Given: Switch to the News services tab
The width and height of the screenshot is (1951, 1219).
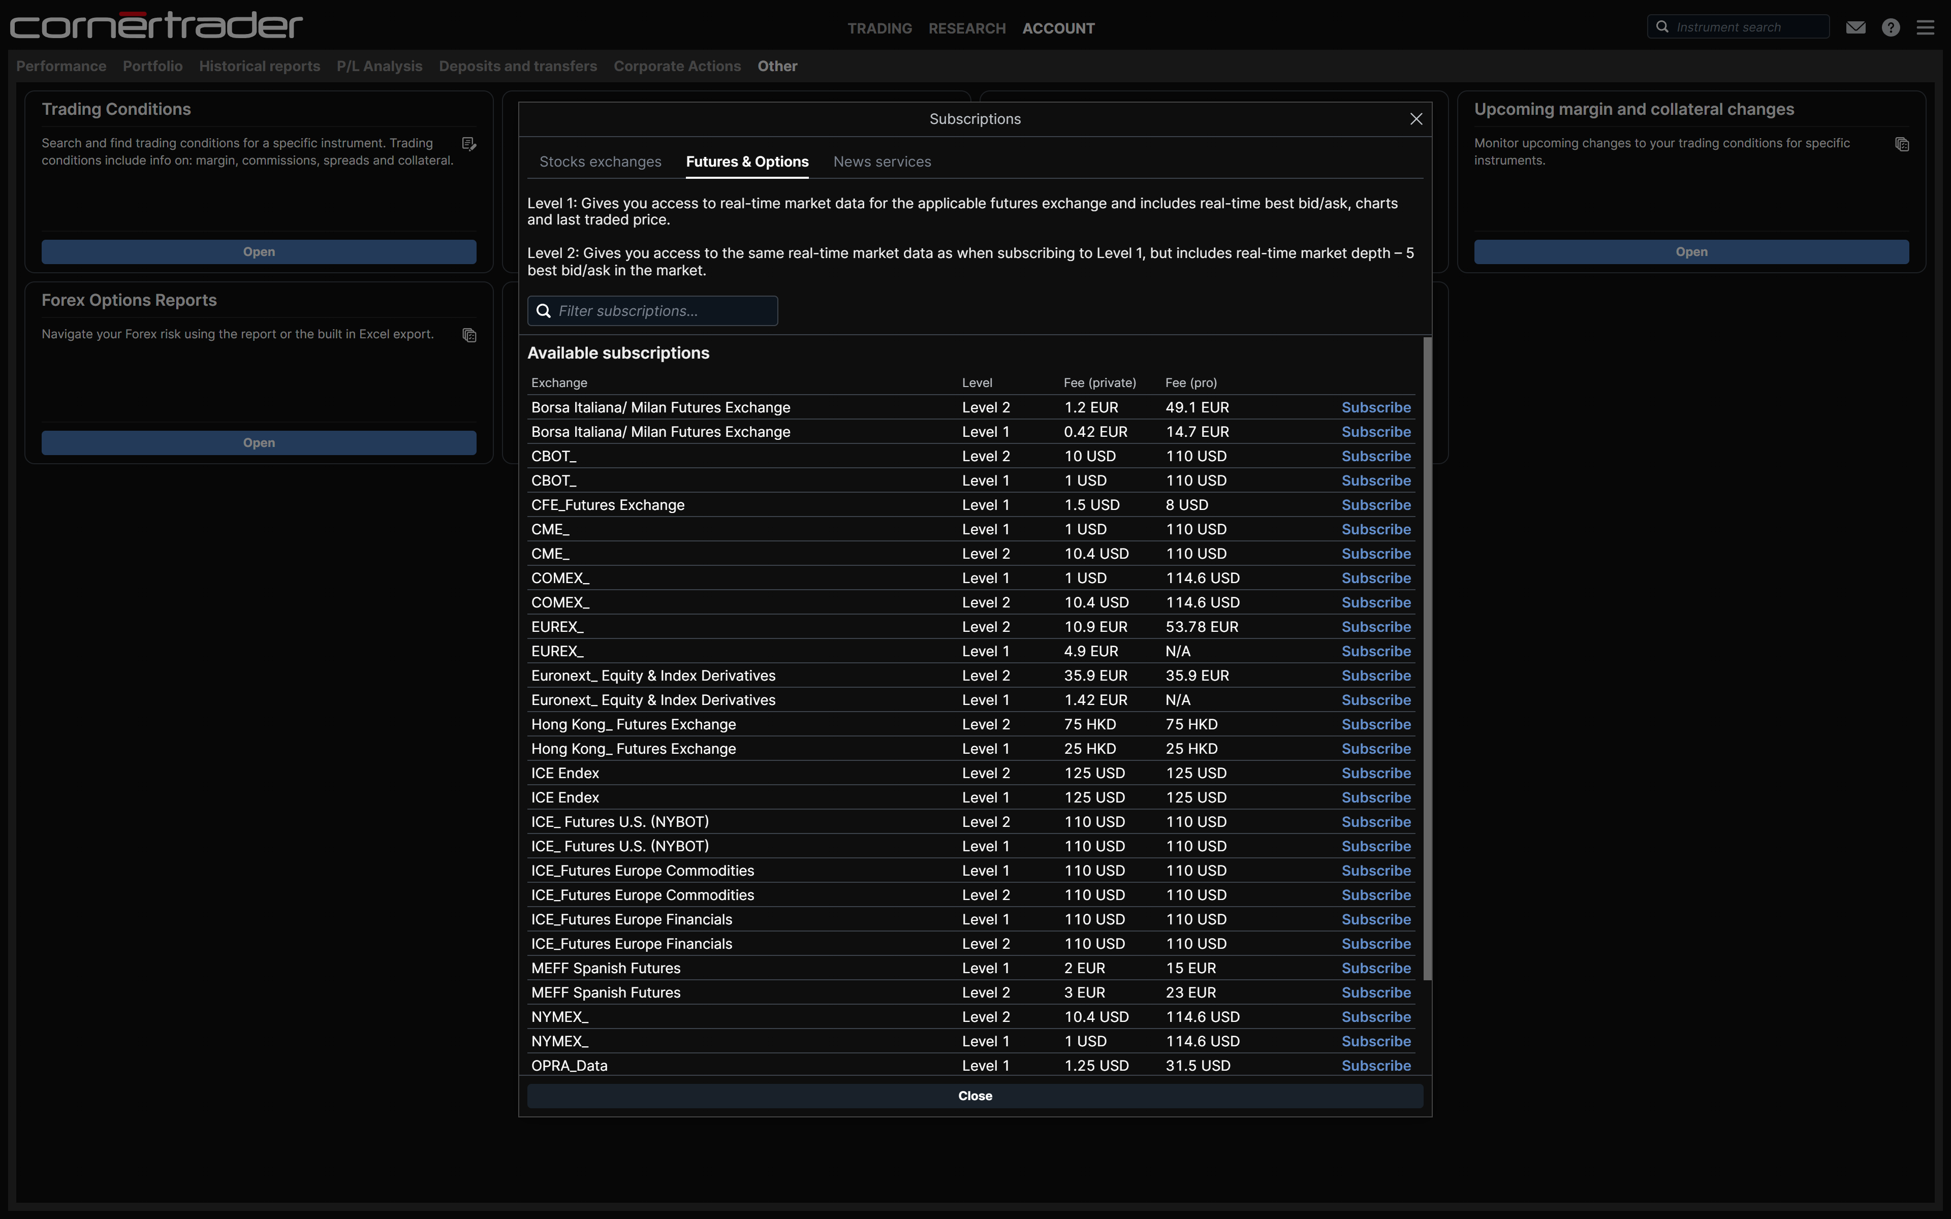Looking at the screenshot, I should pos(882,162).
